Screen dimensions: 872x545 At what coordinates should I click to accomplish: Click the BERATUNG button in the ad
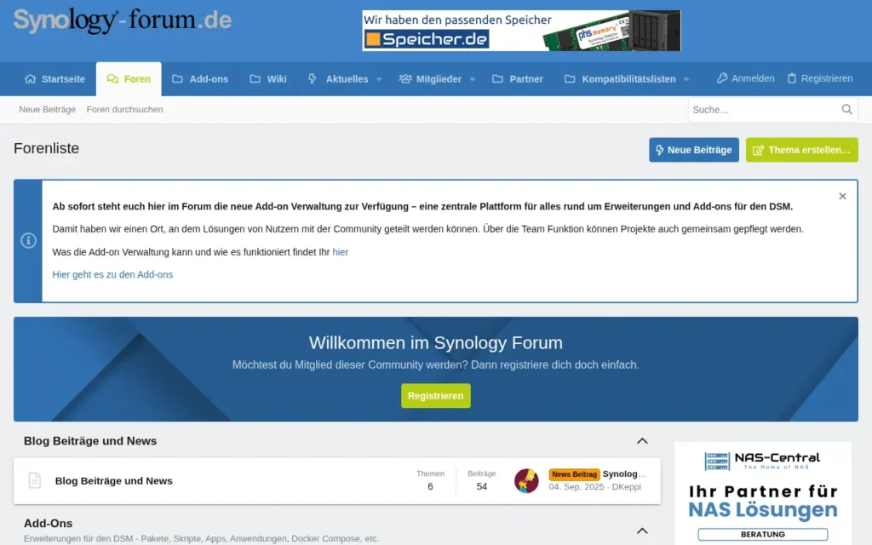click(762, 535)
